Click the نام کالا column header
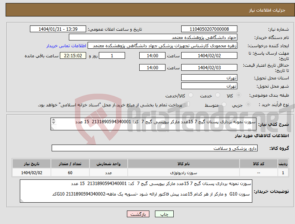The height and width of the screenshot is (224, 295). (x=183, y=164)
